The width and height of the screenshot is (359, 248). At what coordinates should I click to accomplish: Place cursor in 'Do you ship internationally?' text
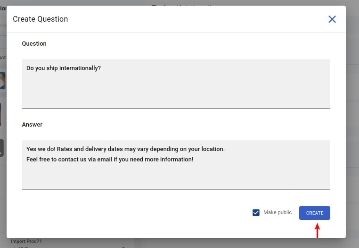[64, 68]
